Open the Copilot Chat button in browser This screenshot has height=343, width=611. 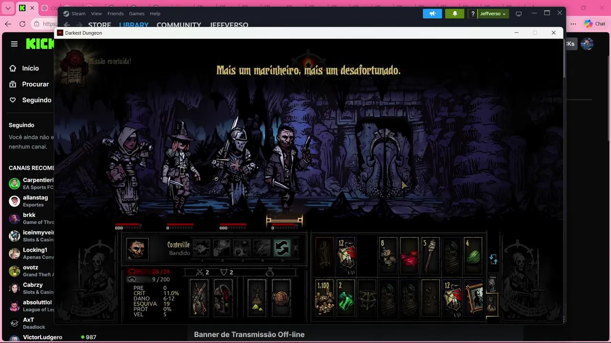(595, 24)
